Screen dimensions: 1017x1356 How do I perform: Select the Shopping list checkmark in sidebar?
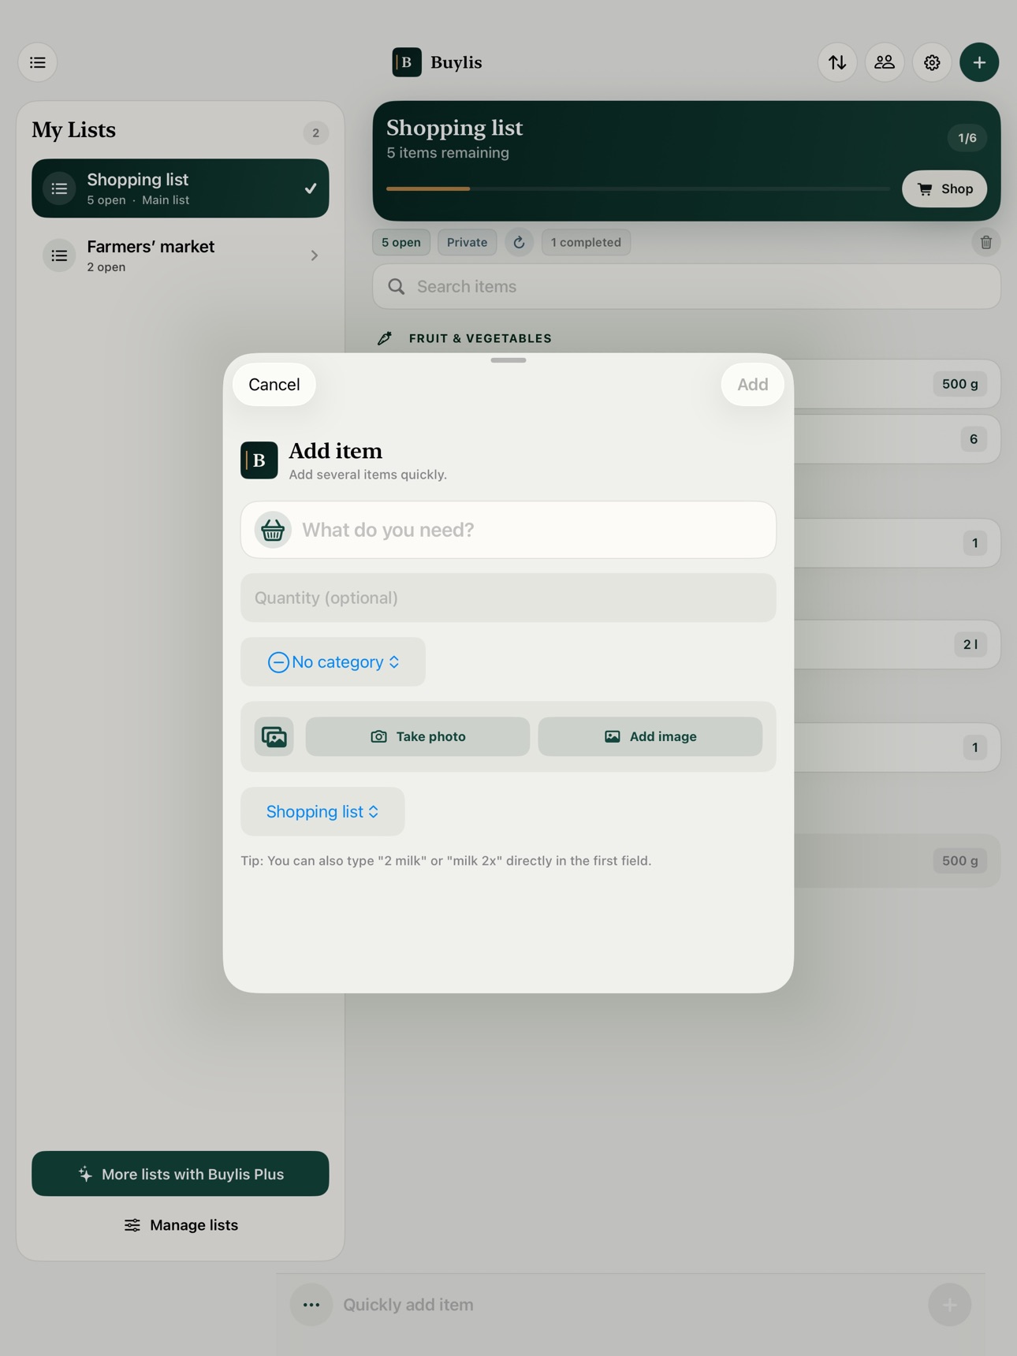311,188
